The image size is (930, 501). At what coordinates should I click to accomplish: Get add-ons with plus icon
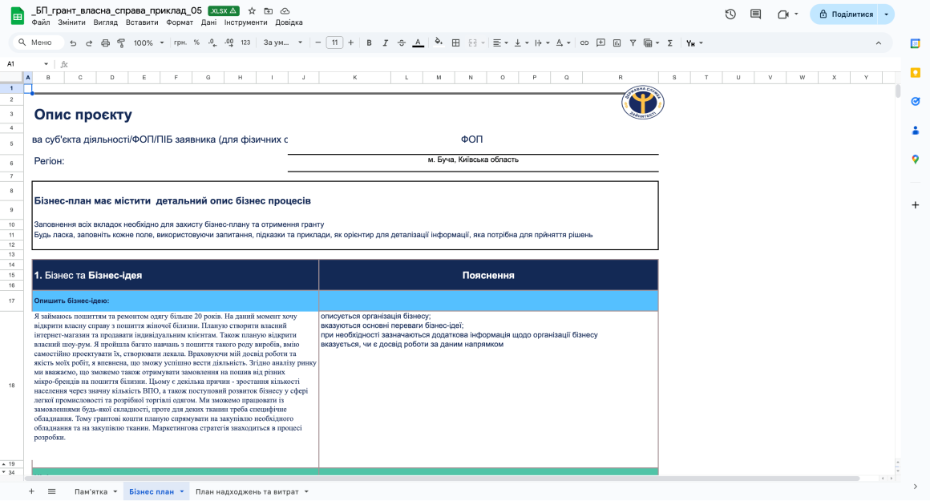916,204
